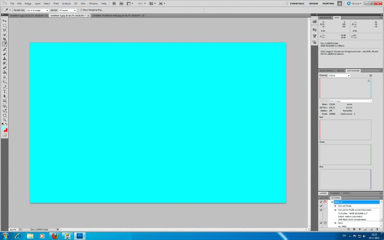Create a new action
Image resolution: width=384 pixels, height=240 pixels.
pos(371,229)
